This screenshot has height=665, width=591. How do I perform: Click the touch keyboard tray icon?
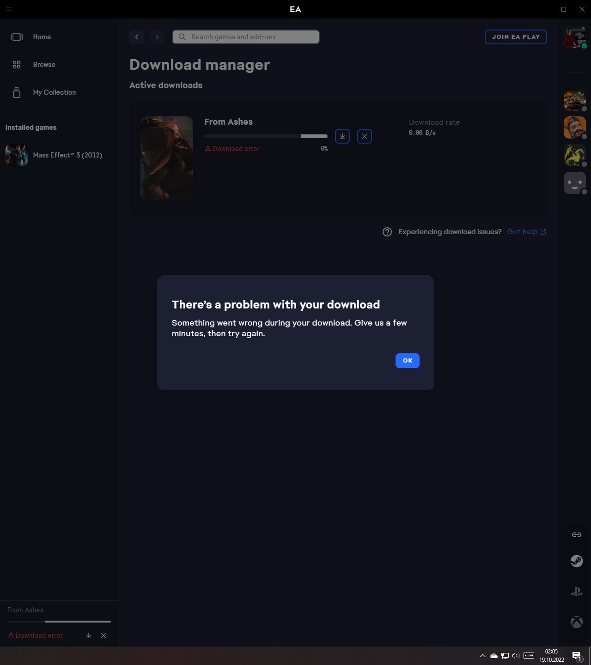(x=529, y=656)
